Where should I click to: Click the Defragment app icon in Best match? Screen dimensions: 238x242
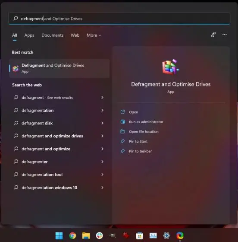tap(16, 69)
